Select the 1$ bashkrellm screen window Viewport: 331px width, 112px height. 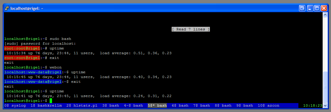pos(46,105)
